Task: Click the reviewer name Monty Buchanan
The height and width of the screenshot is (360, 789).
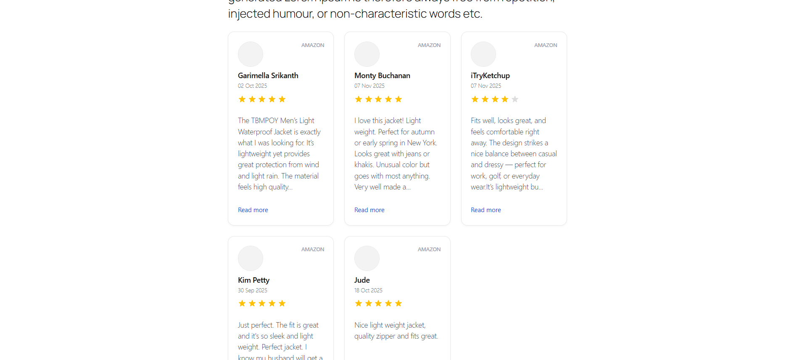Action: tap(382, 76)
